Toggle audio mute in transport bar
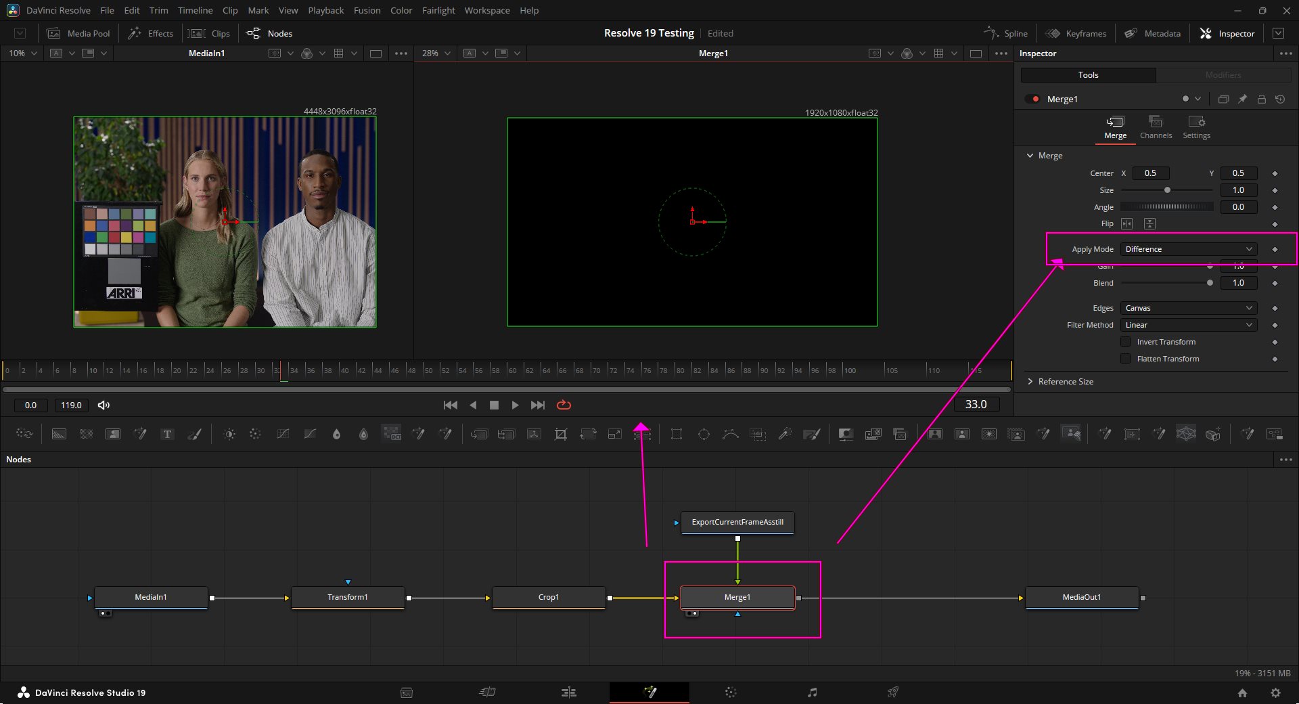This screenshot has height=704, width=1299. coord(104,405)
